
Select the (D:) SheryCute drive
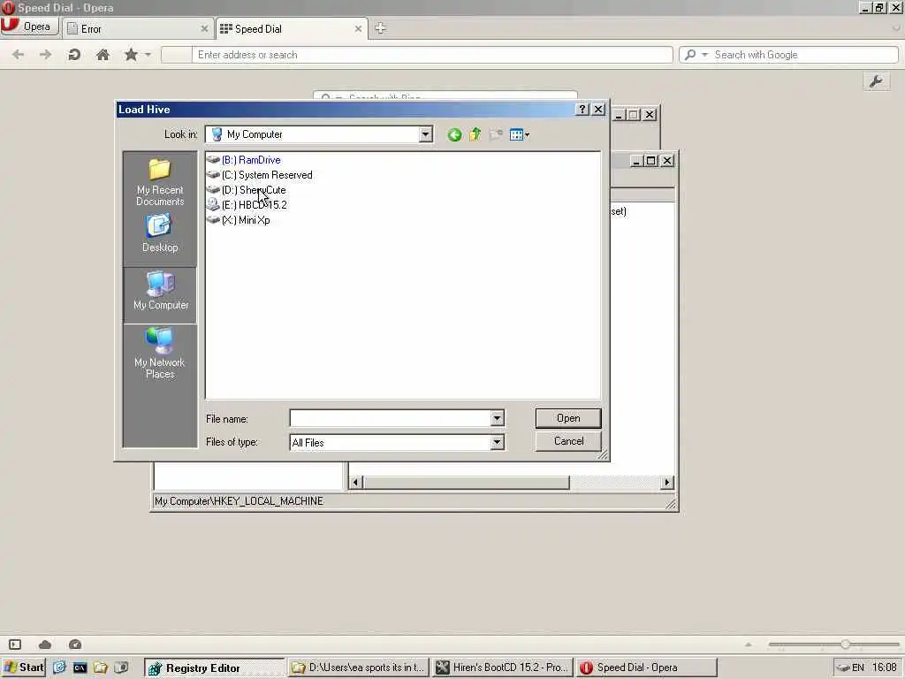(x=254, y=190)
